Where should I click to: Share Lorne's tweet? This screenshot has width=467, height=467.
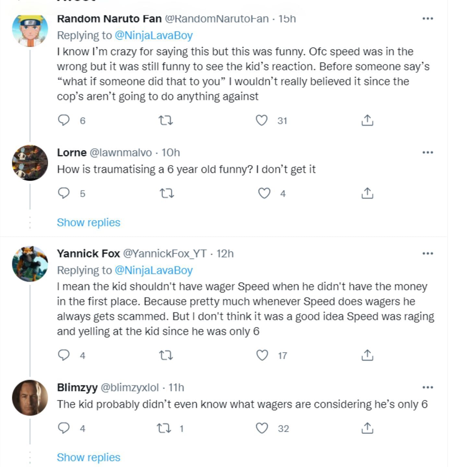tap(367, 194)
